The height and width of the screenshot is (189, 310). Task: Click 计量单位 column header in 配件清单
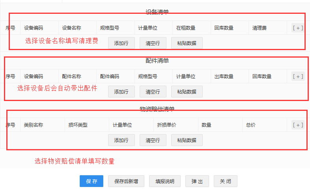pos(186,76)
